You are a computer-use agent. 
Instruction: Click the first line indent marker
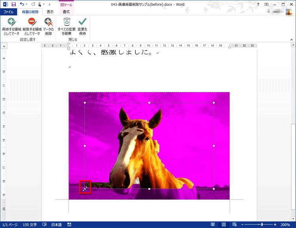pos(69,44)
